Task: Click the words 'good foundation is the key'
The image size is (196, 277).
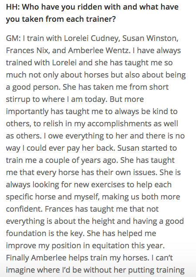Action: (95, 227)
